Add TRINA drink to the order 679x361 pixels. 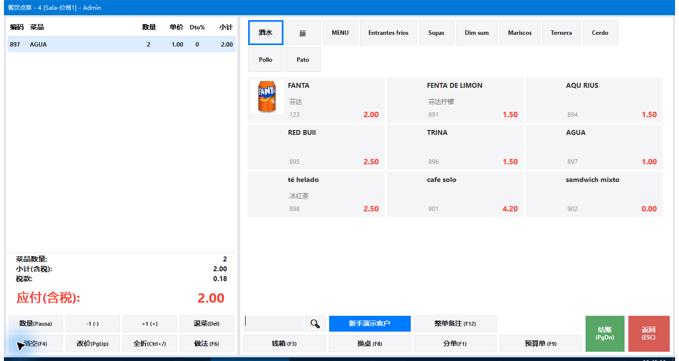pyautogui.click(x=455, y=147)
